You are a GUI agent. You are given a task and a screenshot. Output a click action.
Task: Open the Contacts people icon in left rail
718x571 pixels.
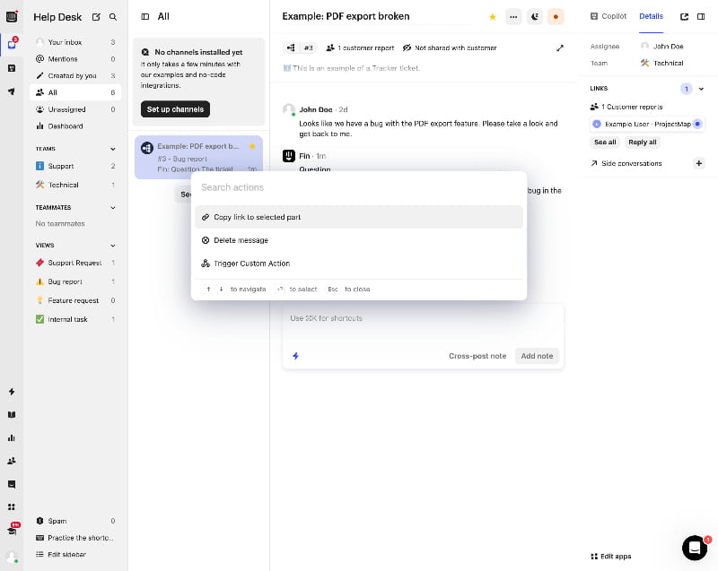pos(12,461)
